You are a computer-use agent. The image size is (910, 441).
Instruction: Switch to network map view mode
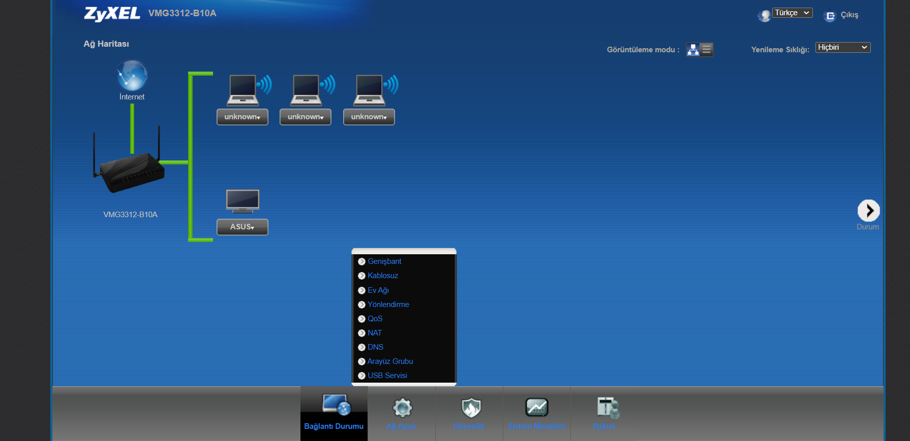[693, 49]
